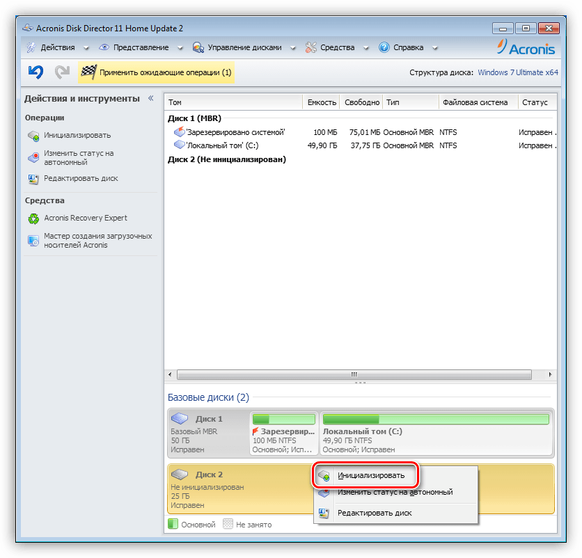Click the bootable media builder wizard icon
Viewport: 582px width, 558px height.
(33, 241)
